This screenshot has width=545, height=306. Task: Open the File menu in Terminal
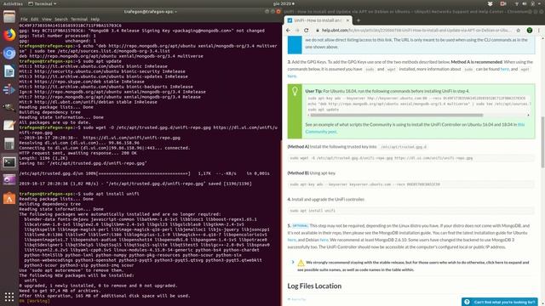24,19
